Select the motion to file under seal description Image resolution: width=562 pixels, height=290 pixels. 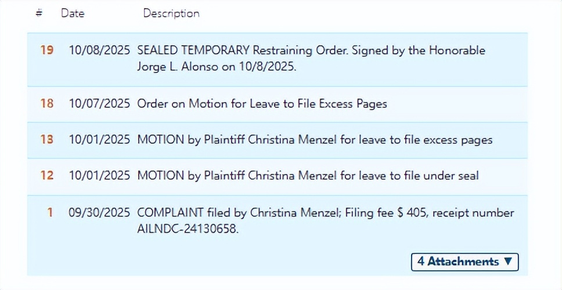point(308,175)
